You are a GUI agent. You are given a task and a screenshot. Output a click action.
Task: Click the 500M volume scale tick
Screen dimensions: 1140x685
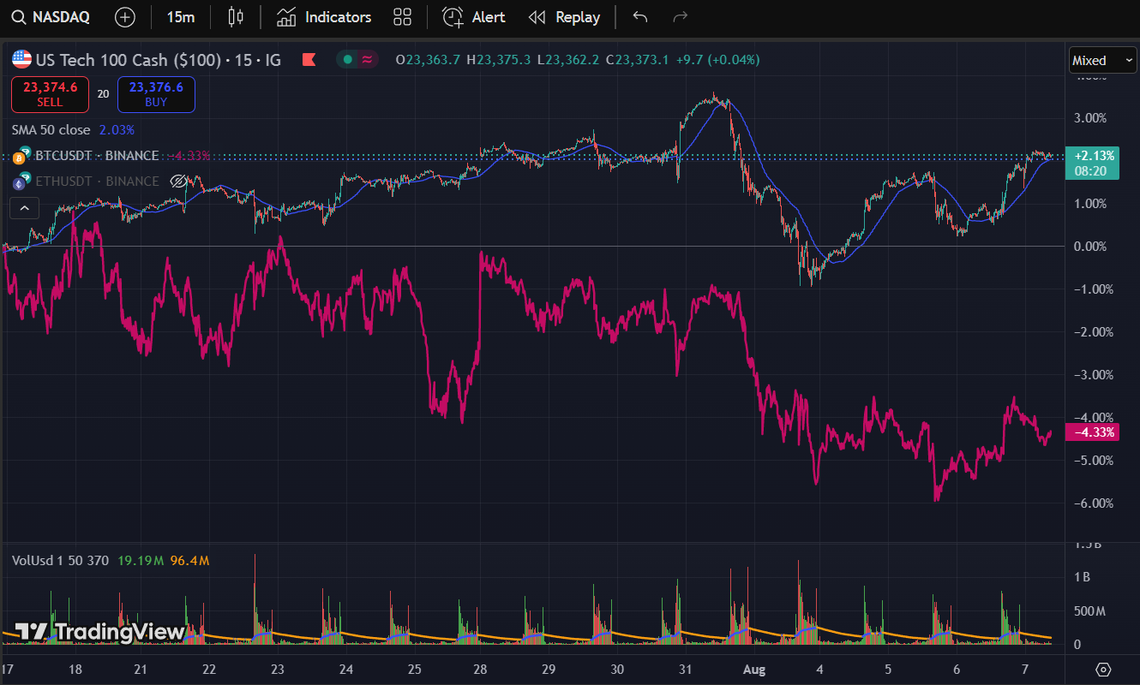pos(1088,611)
